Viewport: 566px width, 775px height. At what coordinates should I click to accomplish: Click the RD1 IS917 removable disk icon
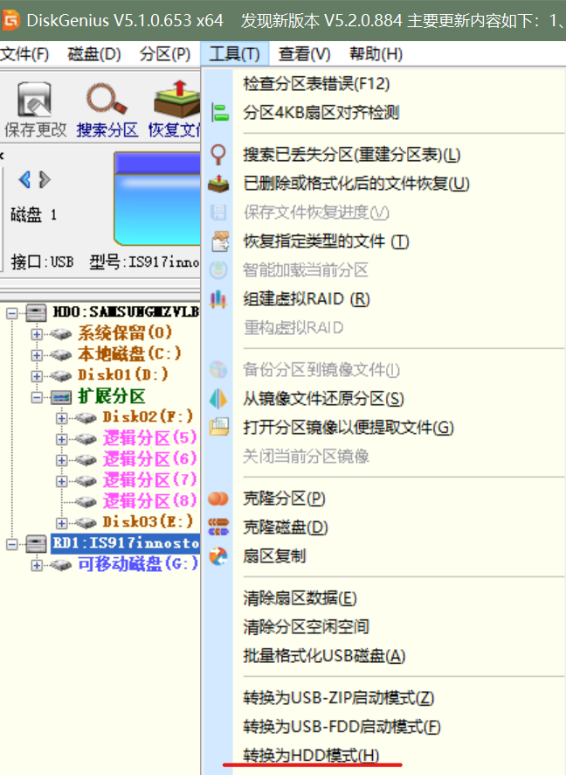[x=36, y=544]
